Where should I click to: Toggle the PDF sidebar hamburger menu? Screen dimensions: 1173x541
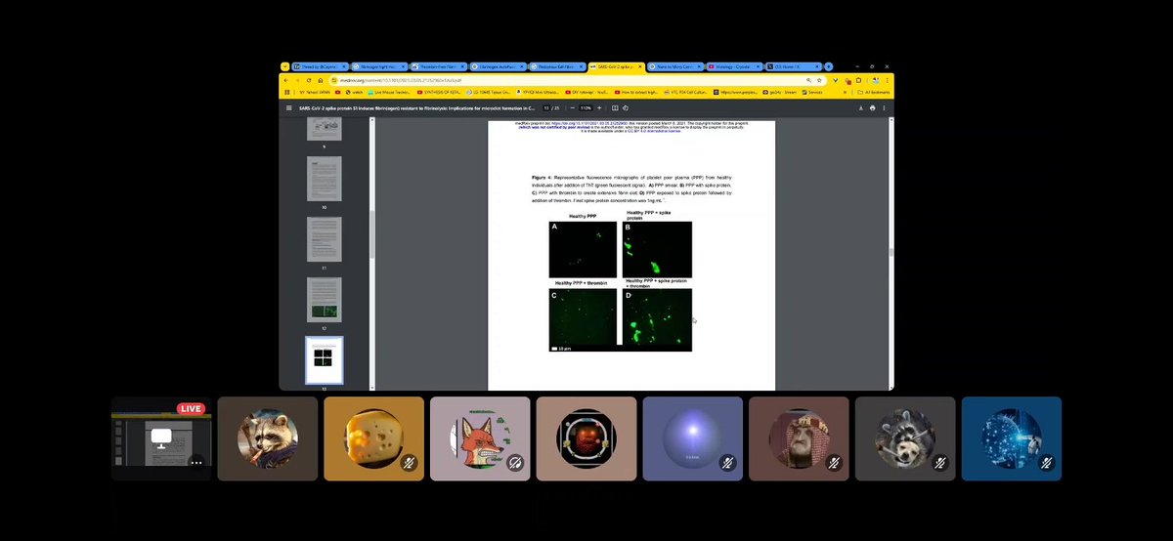click(287, 107)
